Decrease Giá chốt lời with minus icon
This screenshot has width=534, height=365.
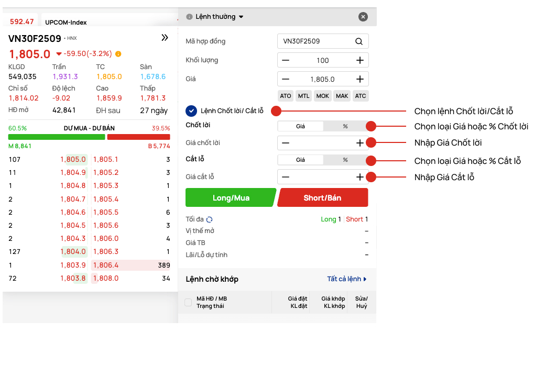[286, 143]
